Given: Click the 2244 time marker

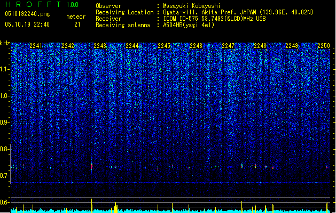Looking at the screenshot, I should point(132,46).
